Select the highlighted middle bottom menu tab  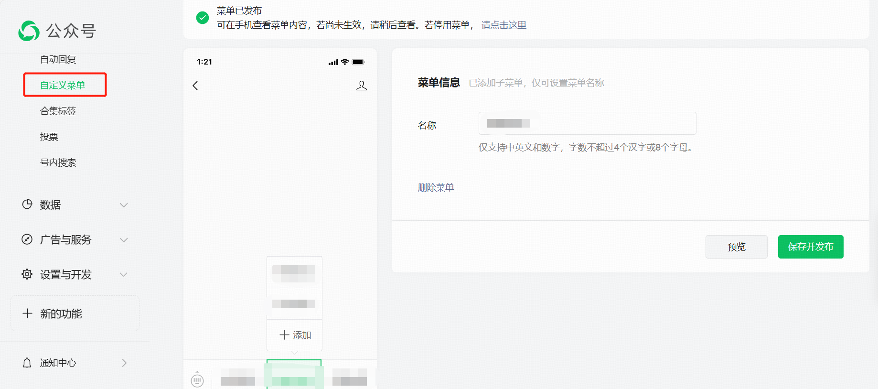(x=294, y=375)
